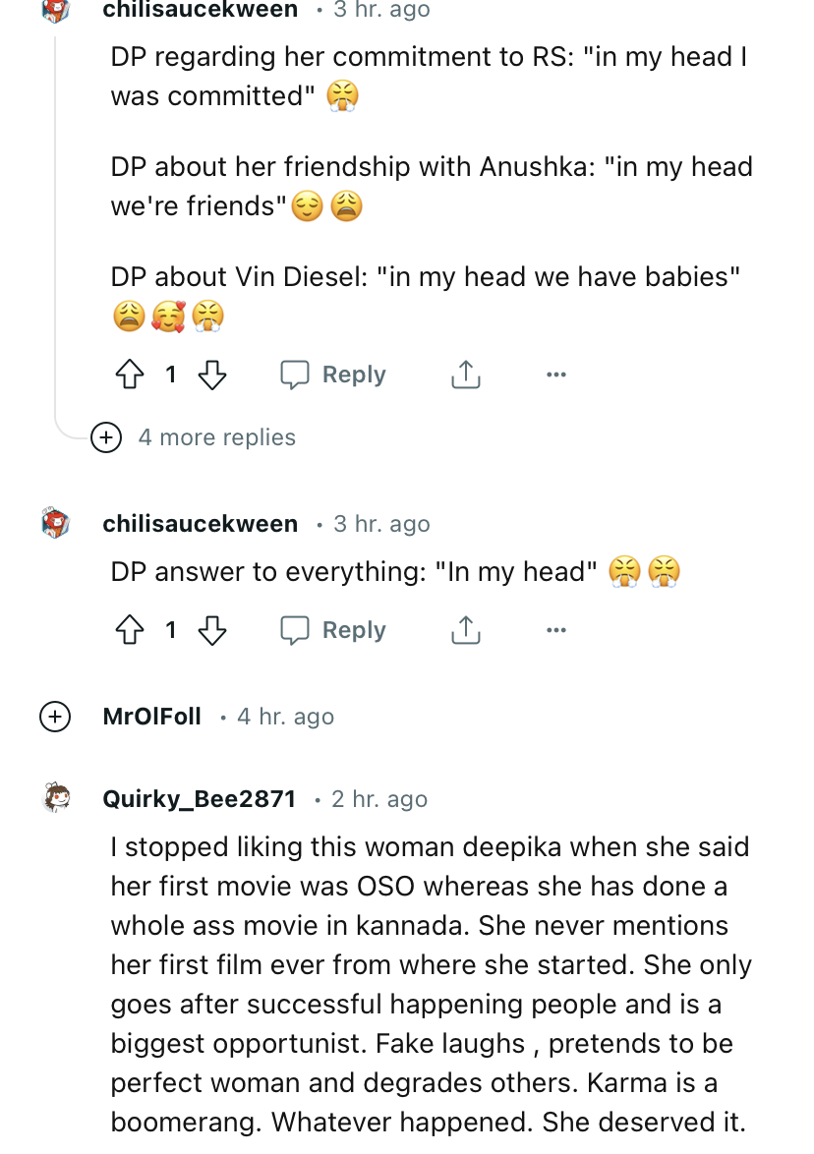Open chilisaucekween profile from second comment
The height and width of the screenshot is (1154, 814).
tap(200, 524)
